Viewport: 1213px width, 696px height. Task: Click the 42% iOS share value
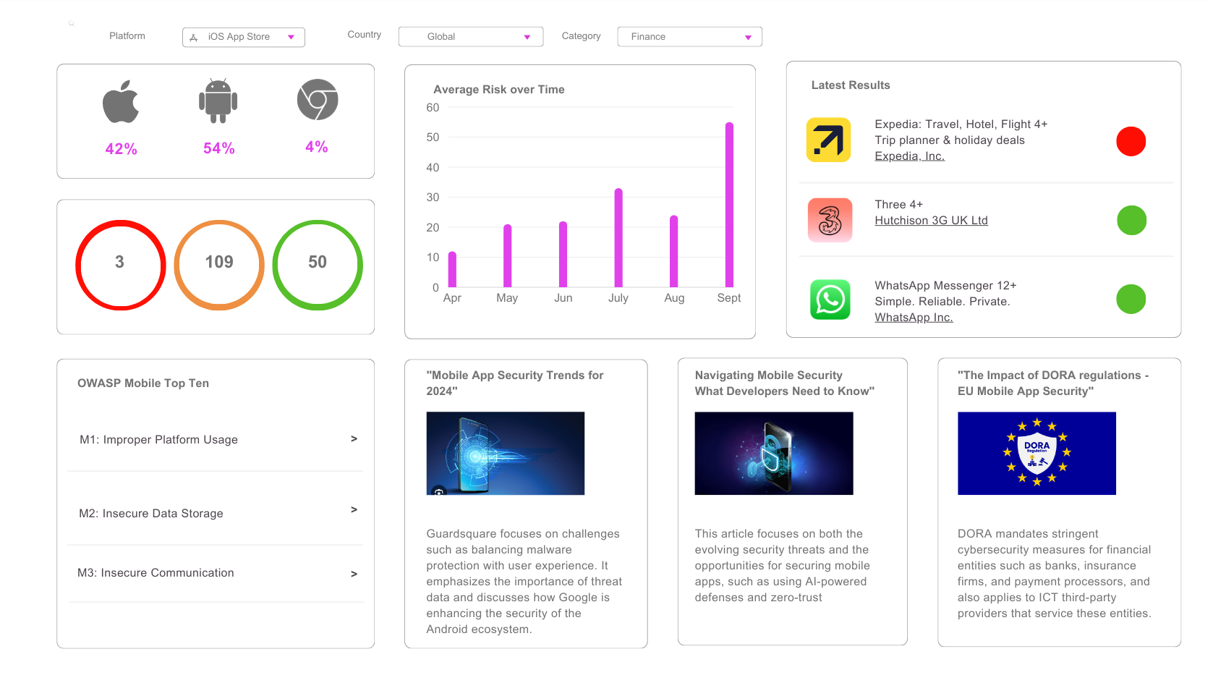click(122, 149)
